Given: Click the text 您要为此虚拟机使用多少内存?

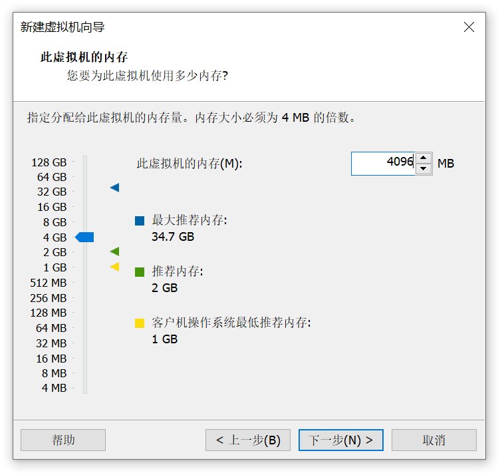Looking at the screenshot, I should [x=148, y=76].
